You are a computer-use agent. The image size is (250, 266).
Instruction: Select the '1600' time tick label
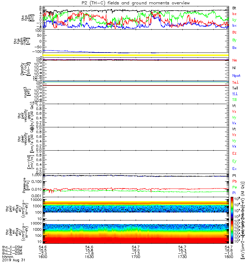(x=43, y=257)
